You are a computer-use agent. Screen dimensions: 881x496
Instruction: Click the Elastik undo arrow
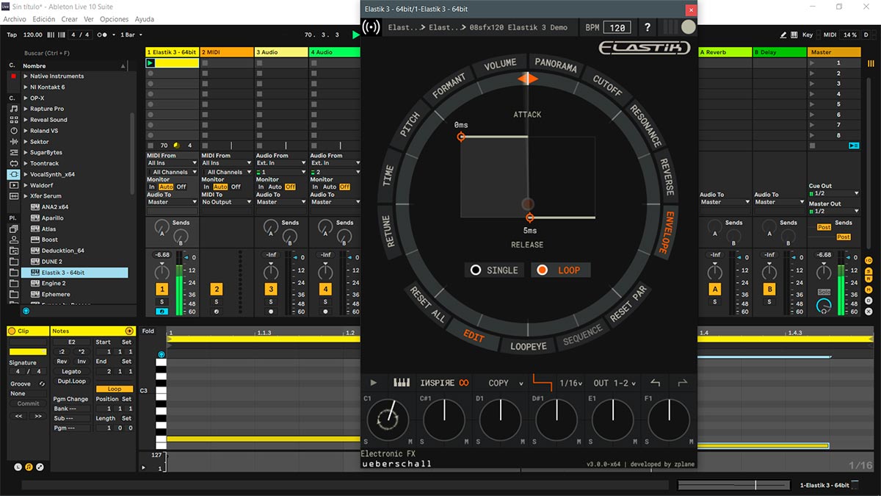[656, 383]
